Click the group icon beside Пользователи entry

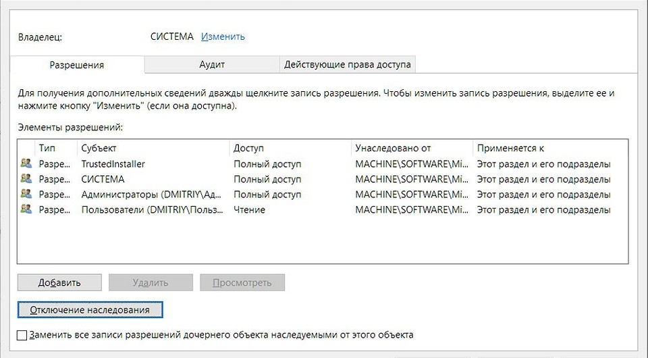coord(26,209)
